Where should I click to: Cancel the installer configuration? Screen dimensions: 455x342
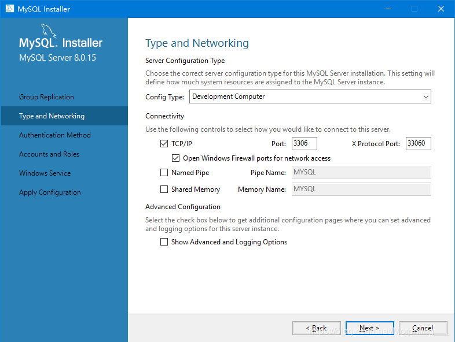pos(423,328)
